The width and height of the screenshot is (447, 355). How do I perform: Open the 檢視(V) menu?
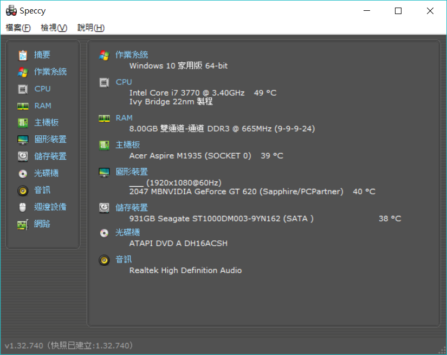coord(54,28)
